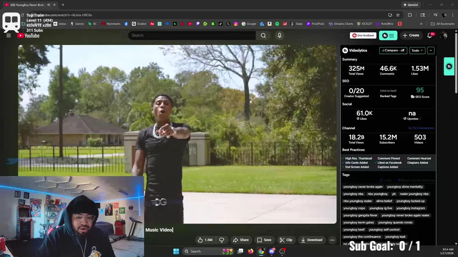Click the Give feedback button
The image size is (458, 257).
pyautogui.click(x=363, y=35)
